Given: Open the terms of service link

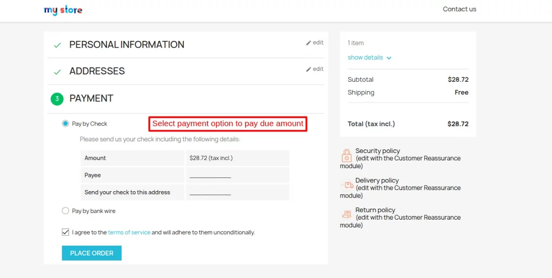Looking at the screenshot, I should coord(129,233).
